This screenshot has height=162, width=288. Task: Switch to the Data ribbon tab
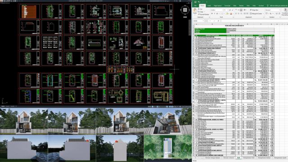click(235, 6)
